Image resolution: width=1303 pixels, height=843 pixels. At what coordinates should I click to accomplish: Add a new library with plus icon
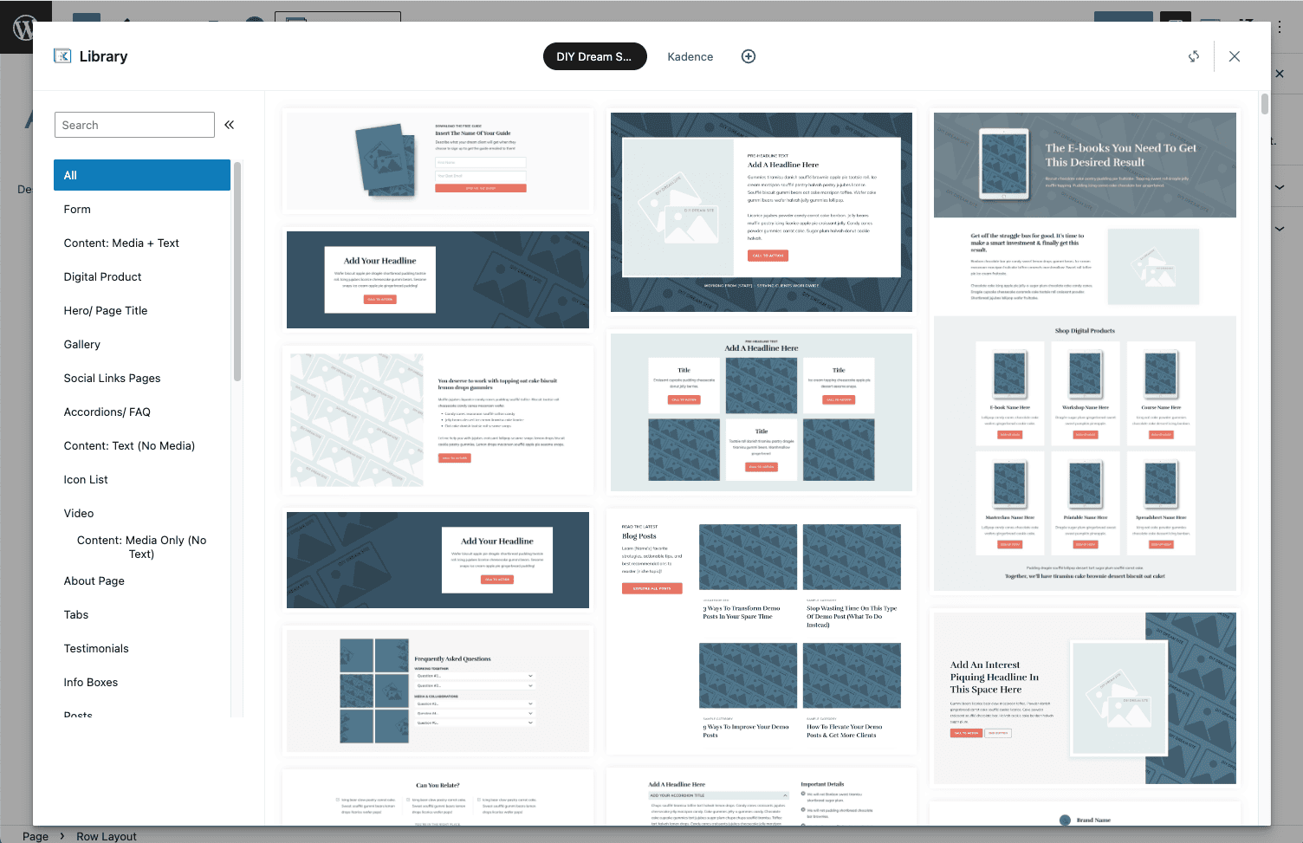749,56
